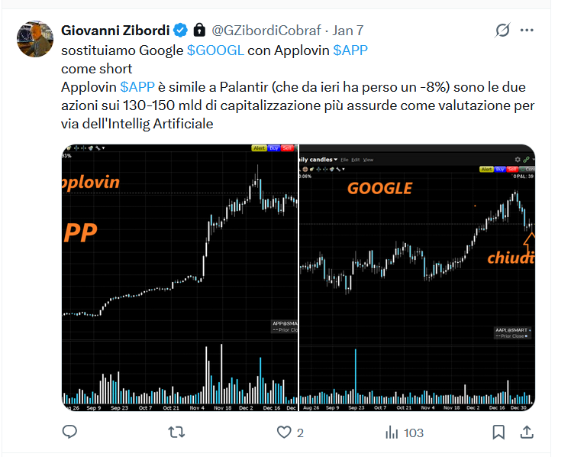Click the share upload icon
The height and width of the screenshot is (457, 571).
coord(527,433)
